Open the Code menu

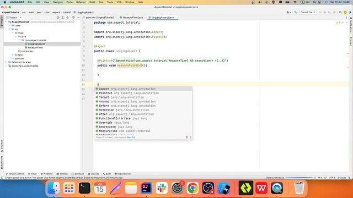tap(69, 2)
